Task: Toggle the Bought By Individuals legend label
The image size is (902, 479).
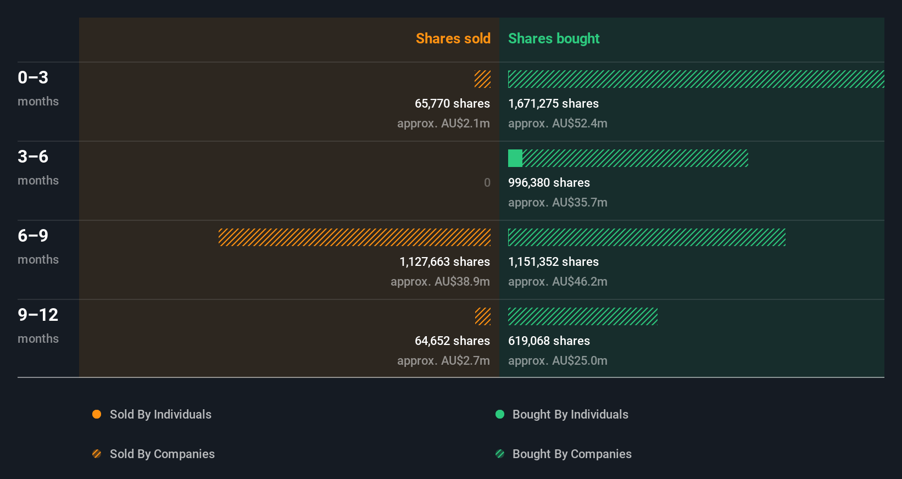Action: (570, 414)
